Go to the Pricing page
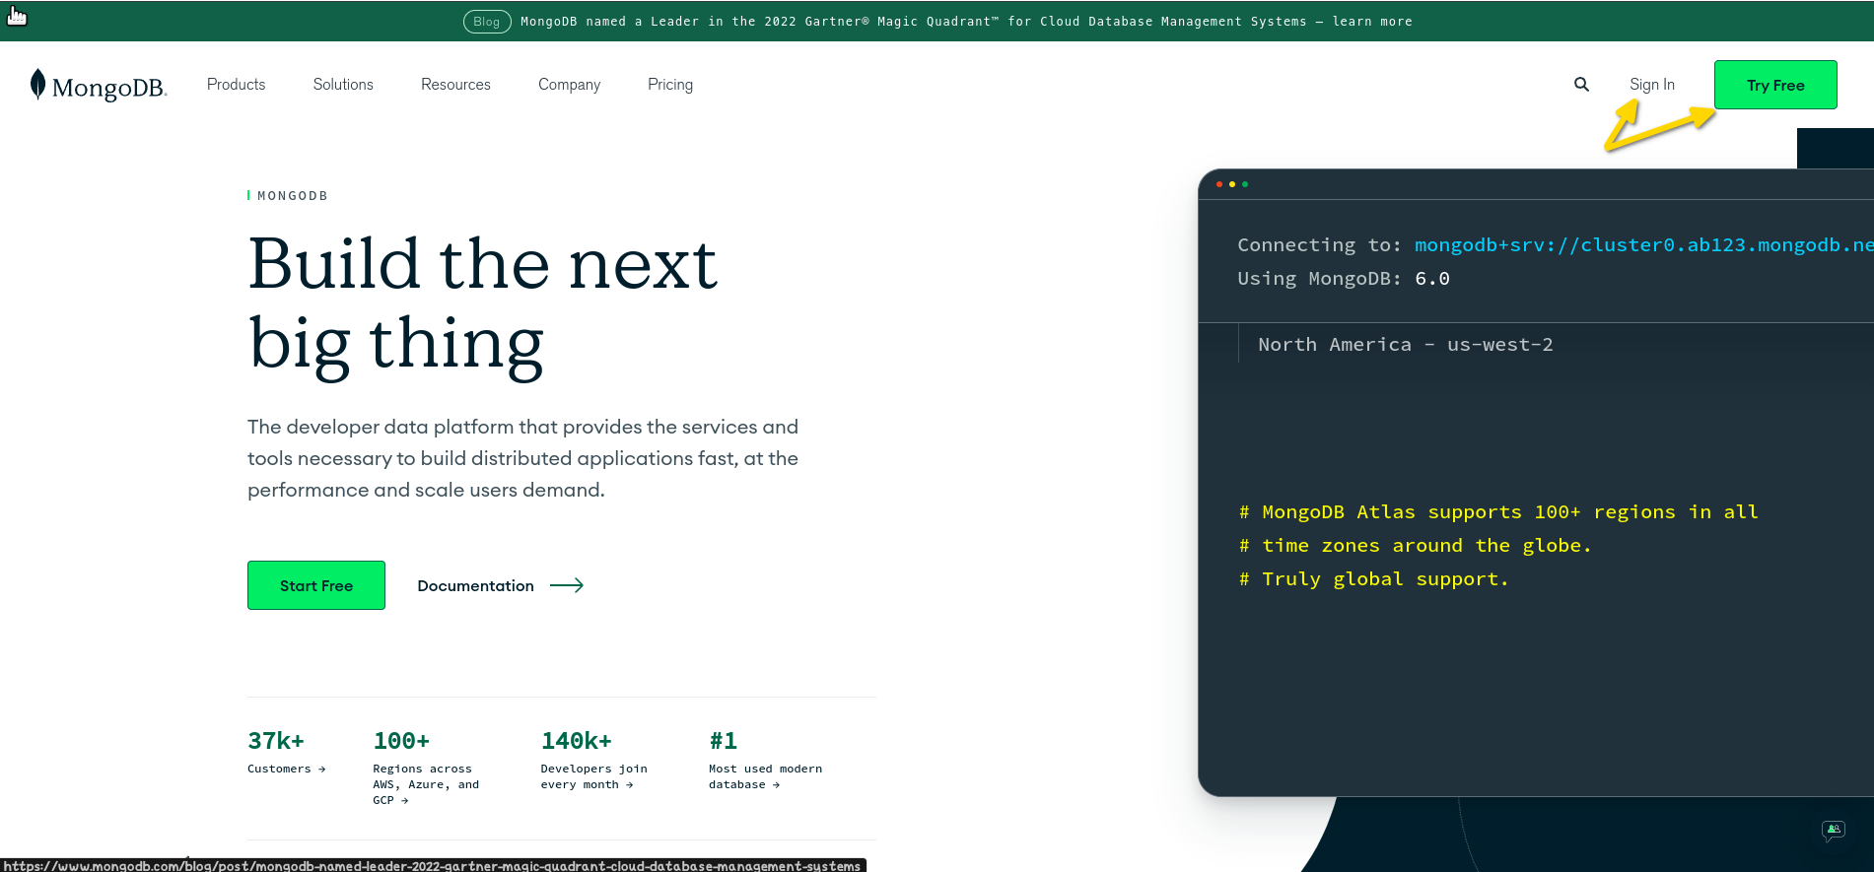The width and height of the screenshot is (1874, 872). (x=670, y=85)
